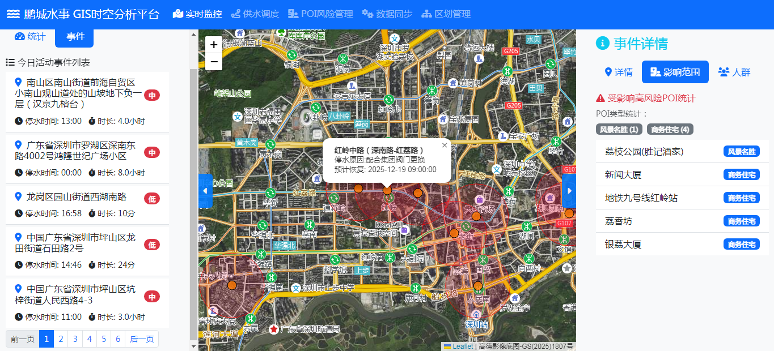
Task: Open the 罗湖区深南东路4002号 event
Action: pyautogui.click(x=87, y=158)
